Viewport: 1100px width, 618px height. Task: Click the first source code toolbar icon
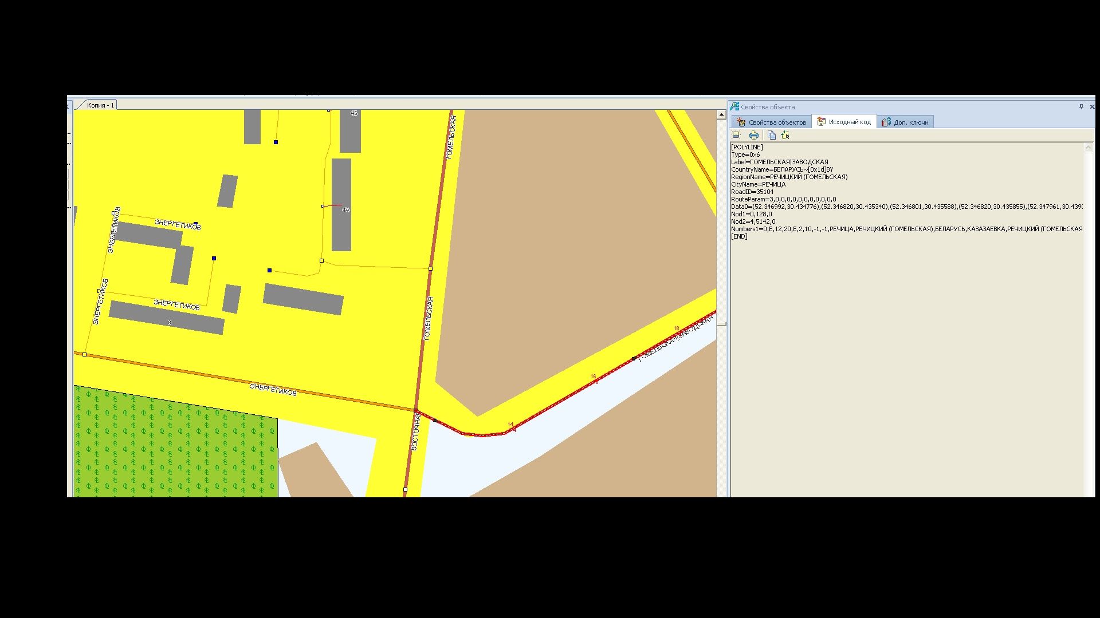pyautogui.click(x=736, y=135)
